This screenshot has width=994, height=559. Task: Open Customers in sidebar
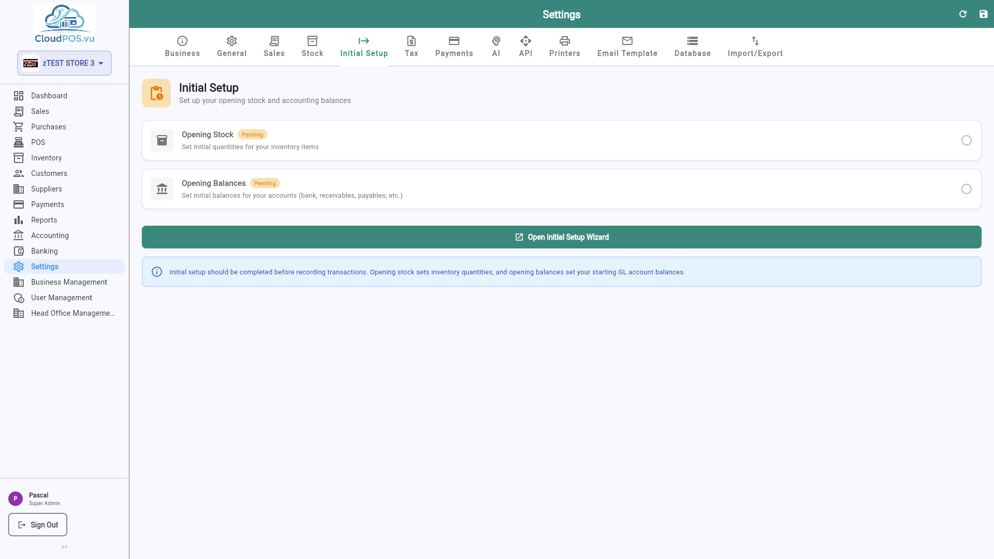click(x=64, y=173)
